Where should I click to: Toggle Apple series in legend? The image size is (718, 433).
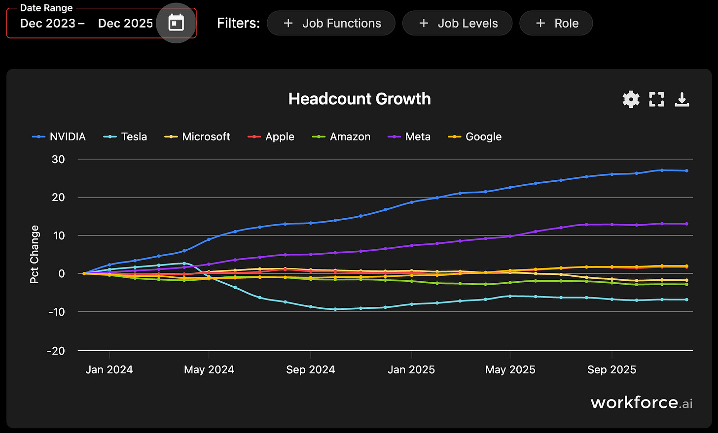tap(271, 137)
